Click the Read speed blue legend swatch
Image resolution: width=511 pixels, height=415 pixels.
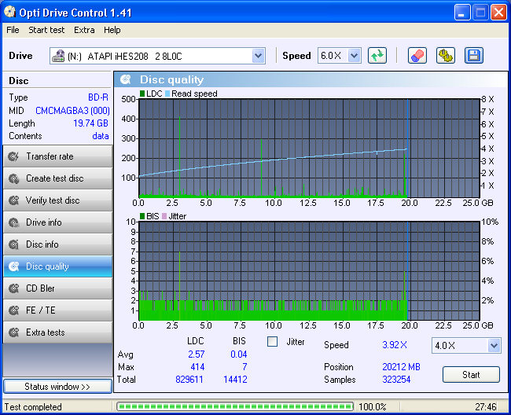pos(167,94)
